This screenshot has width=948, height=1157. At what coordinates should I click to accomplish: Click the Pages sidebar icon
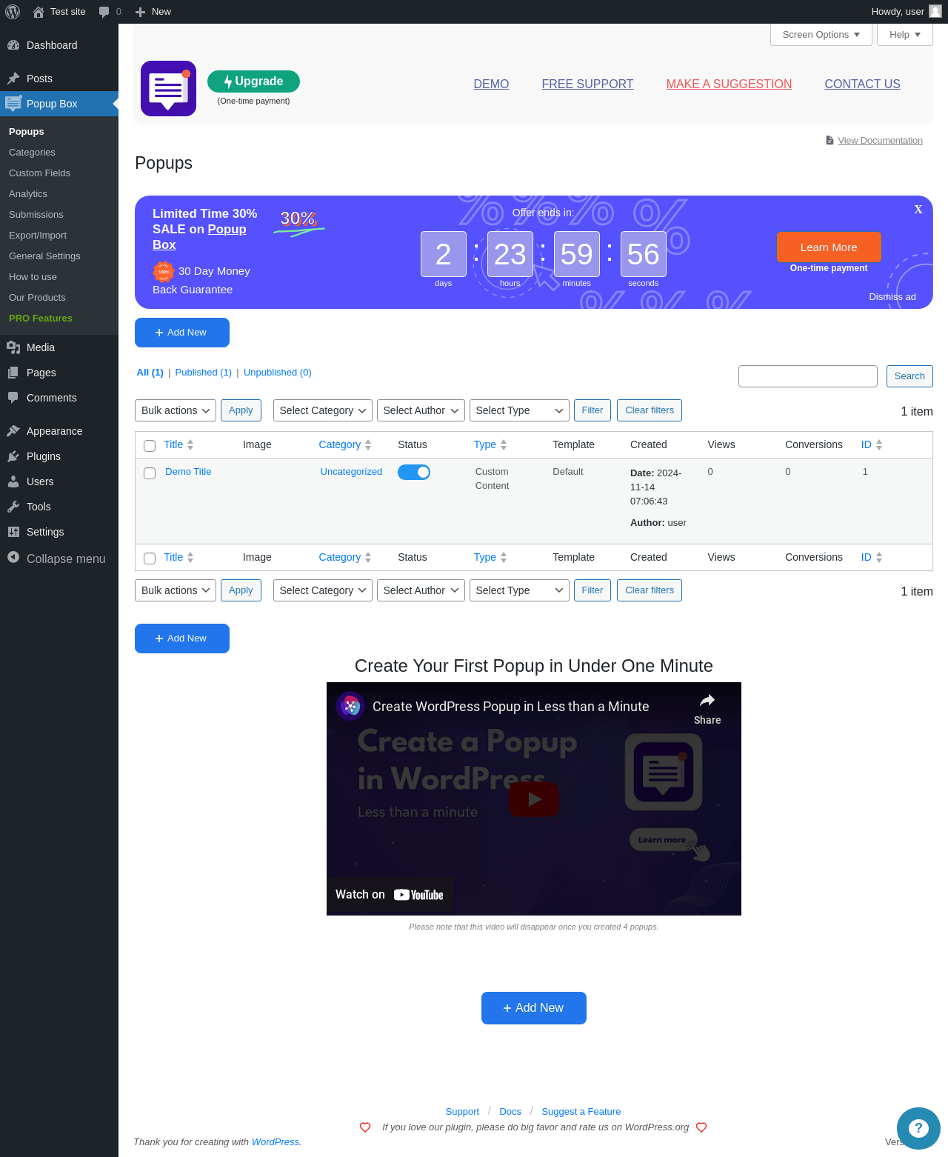pos(13,373)
